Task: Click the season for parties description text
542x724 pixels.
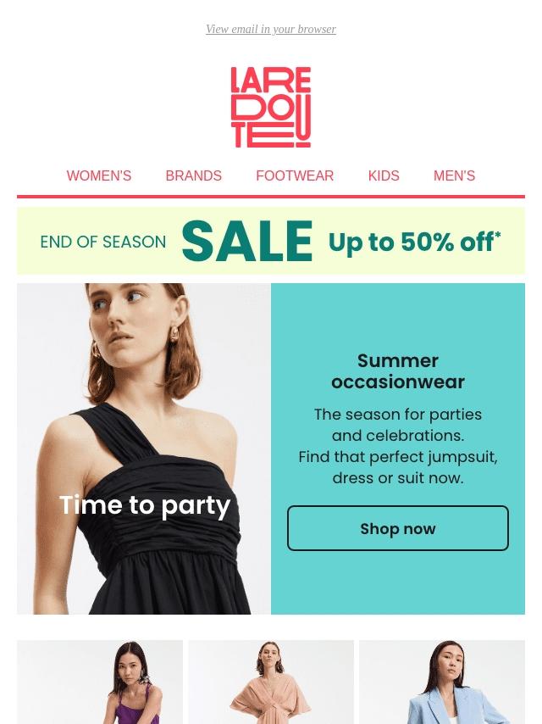Action: point(398,446)
